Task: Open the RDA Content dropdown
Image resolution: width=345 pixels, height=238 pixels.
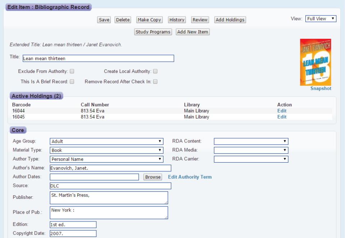Action: tap(251, 141)
